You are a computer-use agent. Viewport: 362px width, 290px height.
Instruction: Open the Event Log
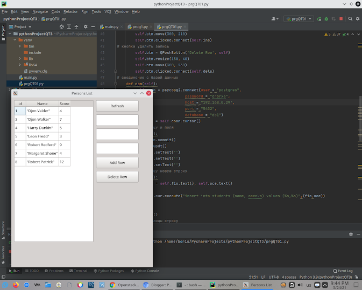point(343,271)
